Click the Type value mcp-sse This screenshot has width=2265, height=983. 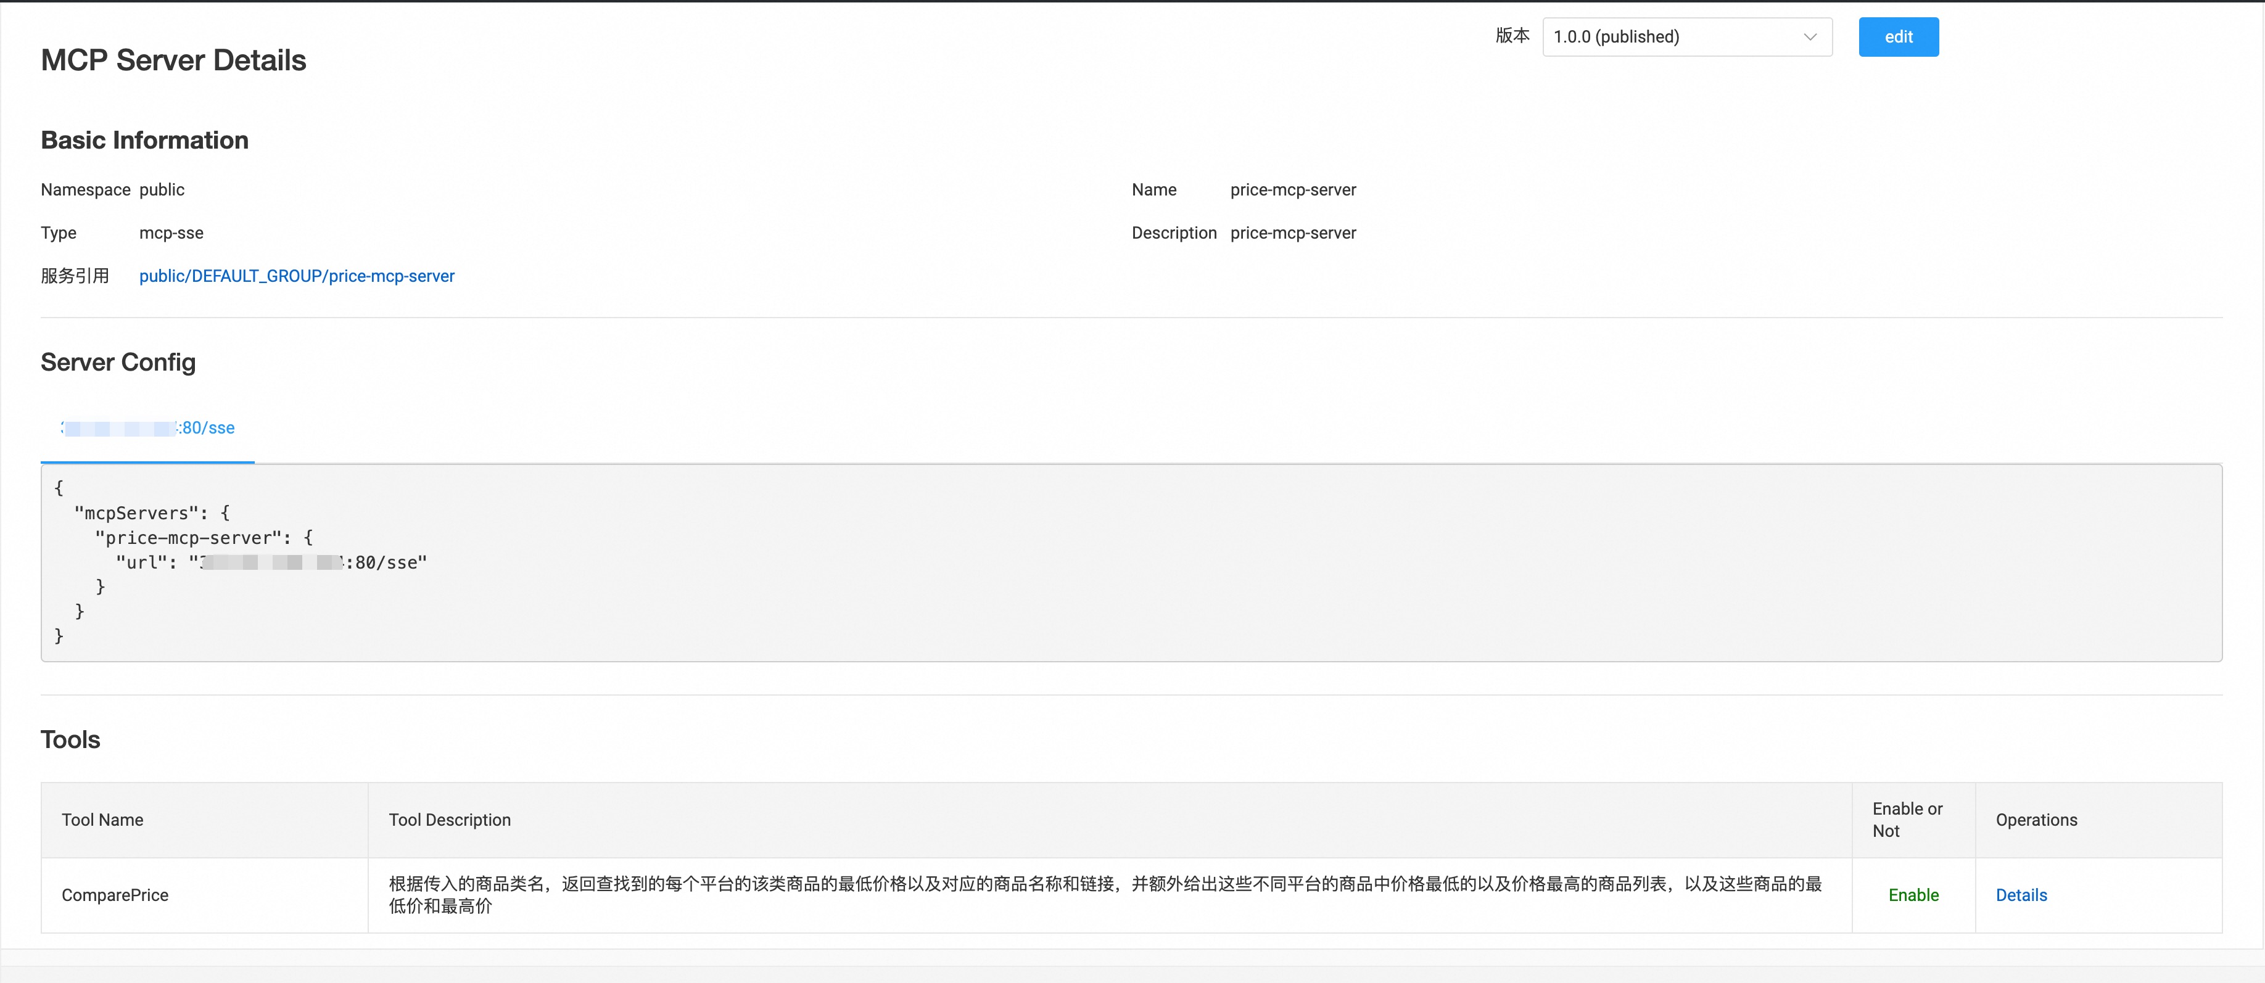171,232
